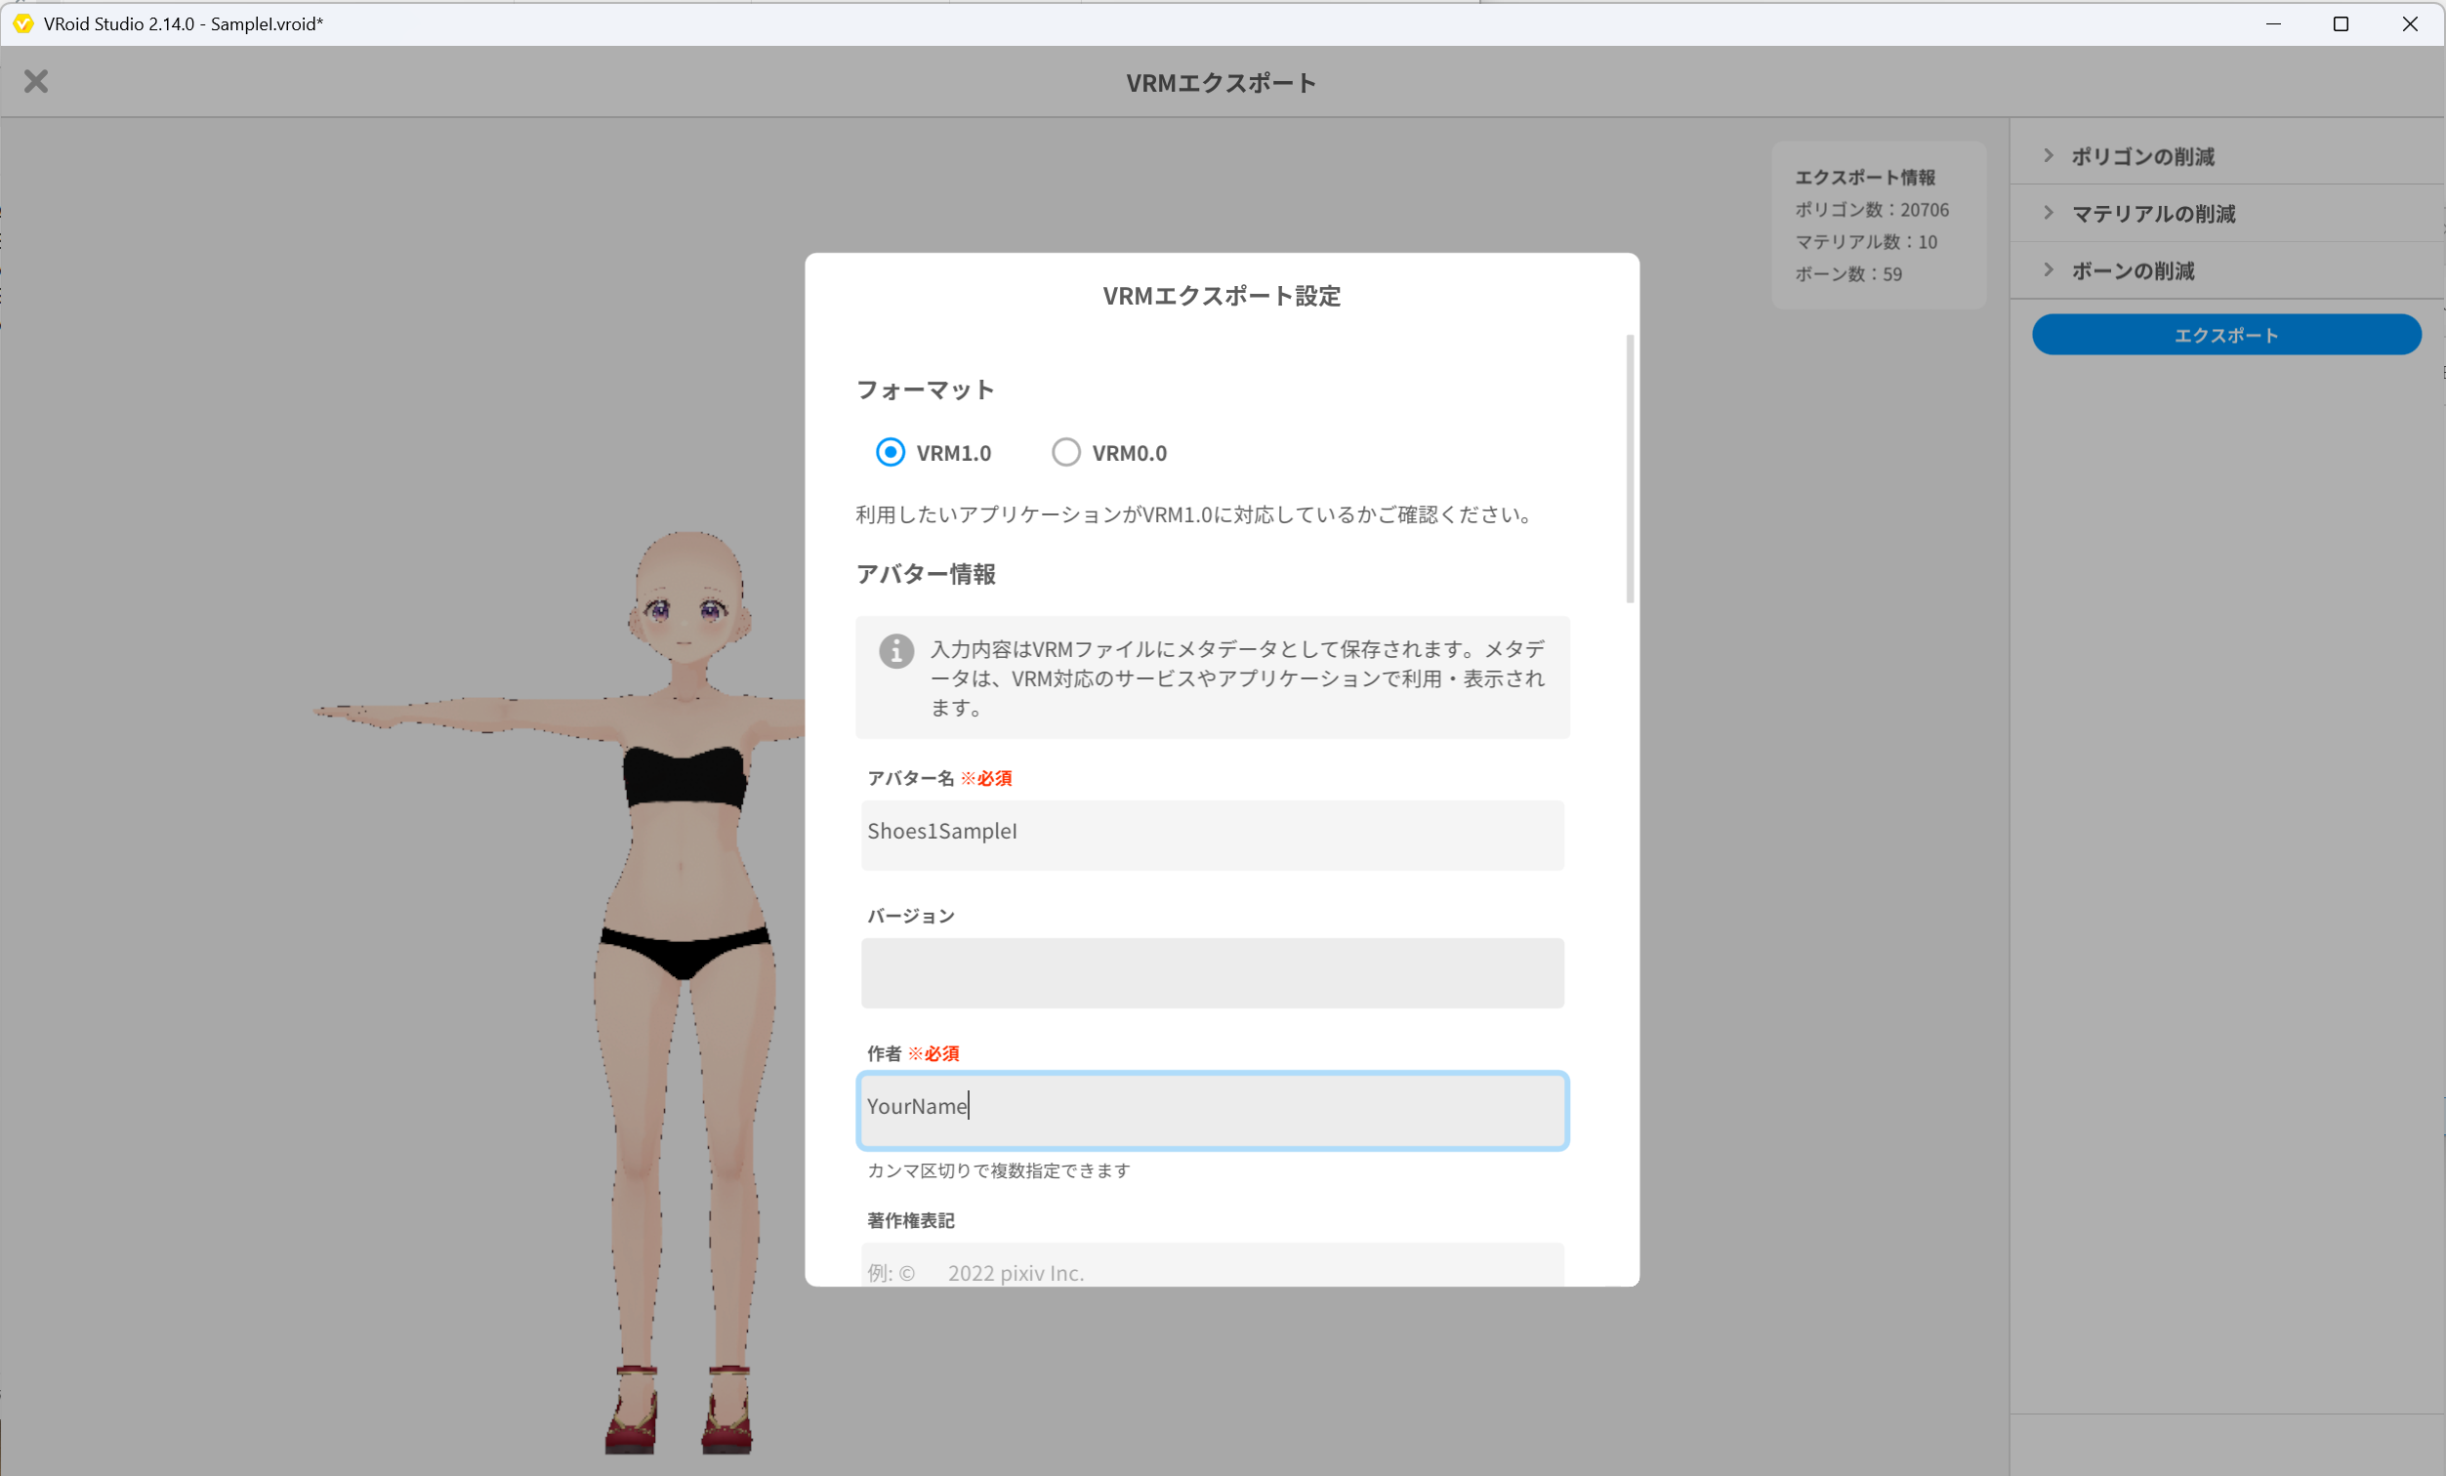Expand the ボーンの削減 section
The width and height of the screenshot is (2446, 1476).
[2227, 271]
